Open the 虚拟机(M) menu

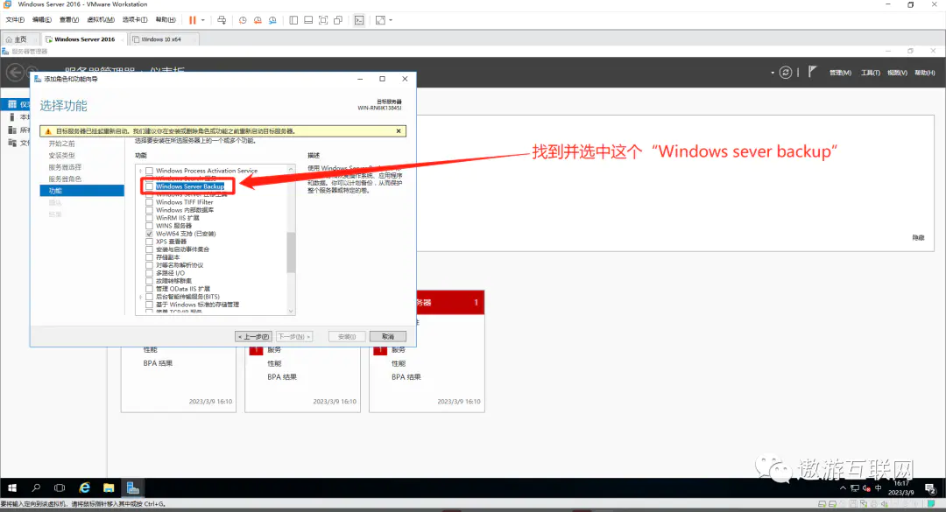point(101,20)
